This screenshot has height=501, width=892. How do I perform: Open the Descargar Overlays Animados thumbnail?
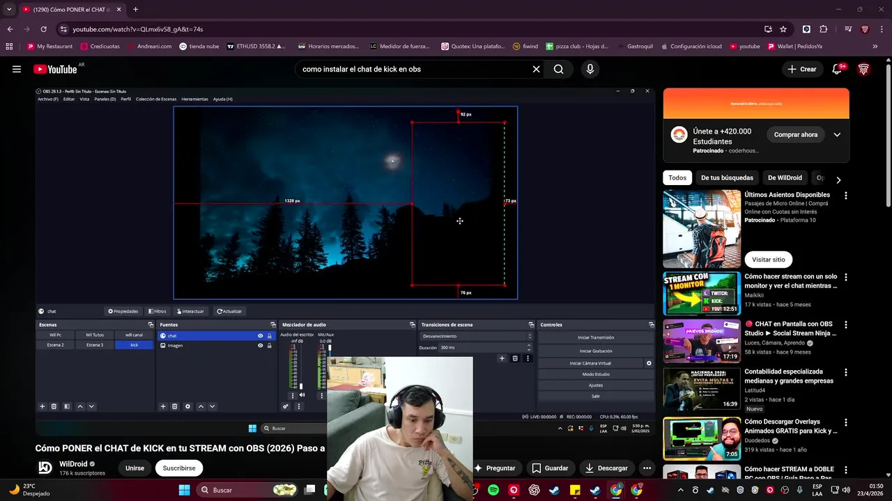click(x=702, y=438)
